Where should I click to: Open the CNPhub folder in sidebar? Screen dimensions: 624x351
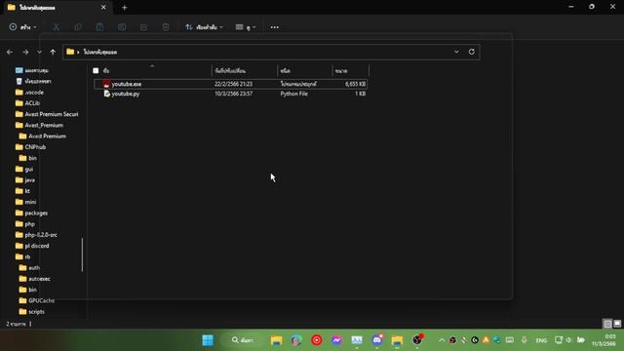[x=30, y=147]
